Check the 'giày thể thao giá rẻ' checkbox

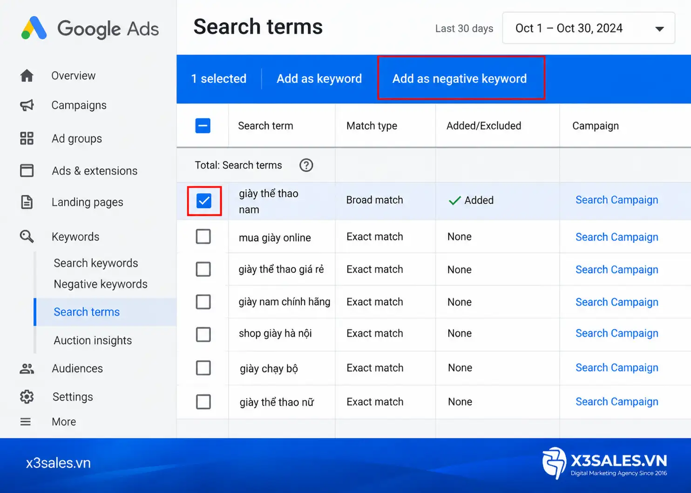pos(203,269)
